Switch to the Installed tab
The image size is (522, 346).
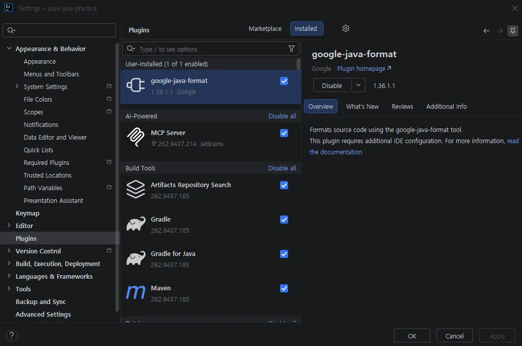point(306,29)
